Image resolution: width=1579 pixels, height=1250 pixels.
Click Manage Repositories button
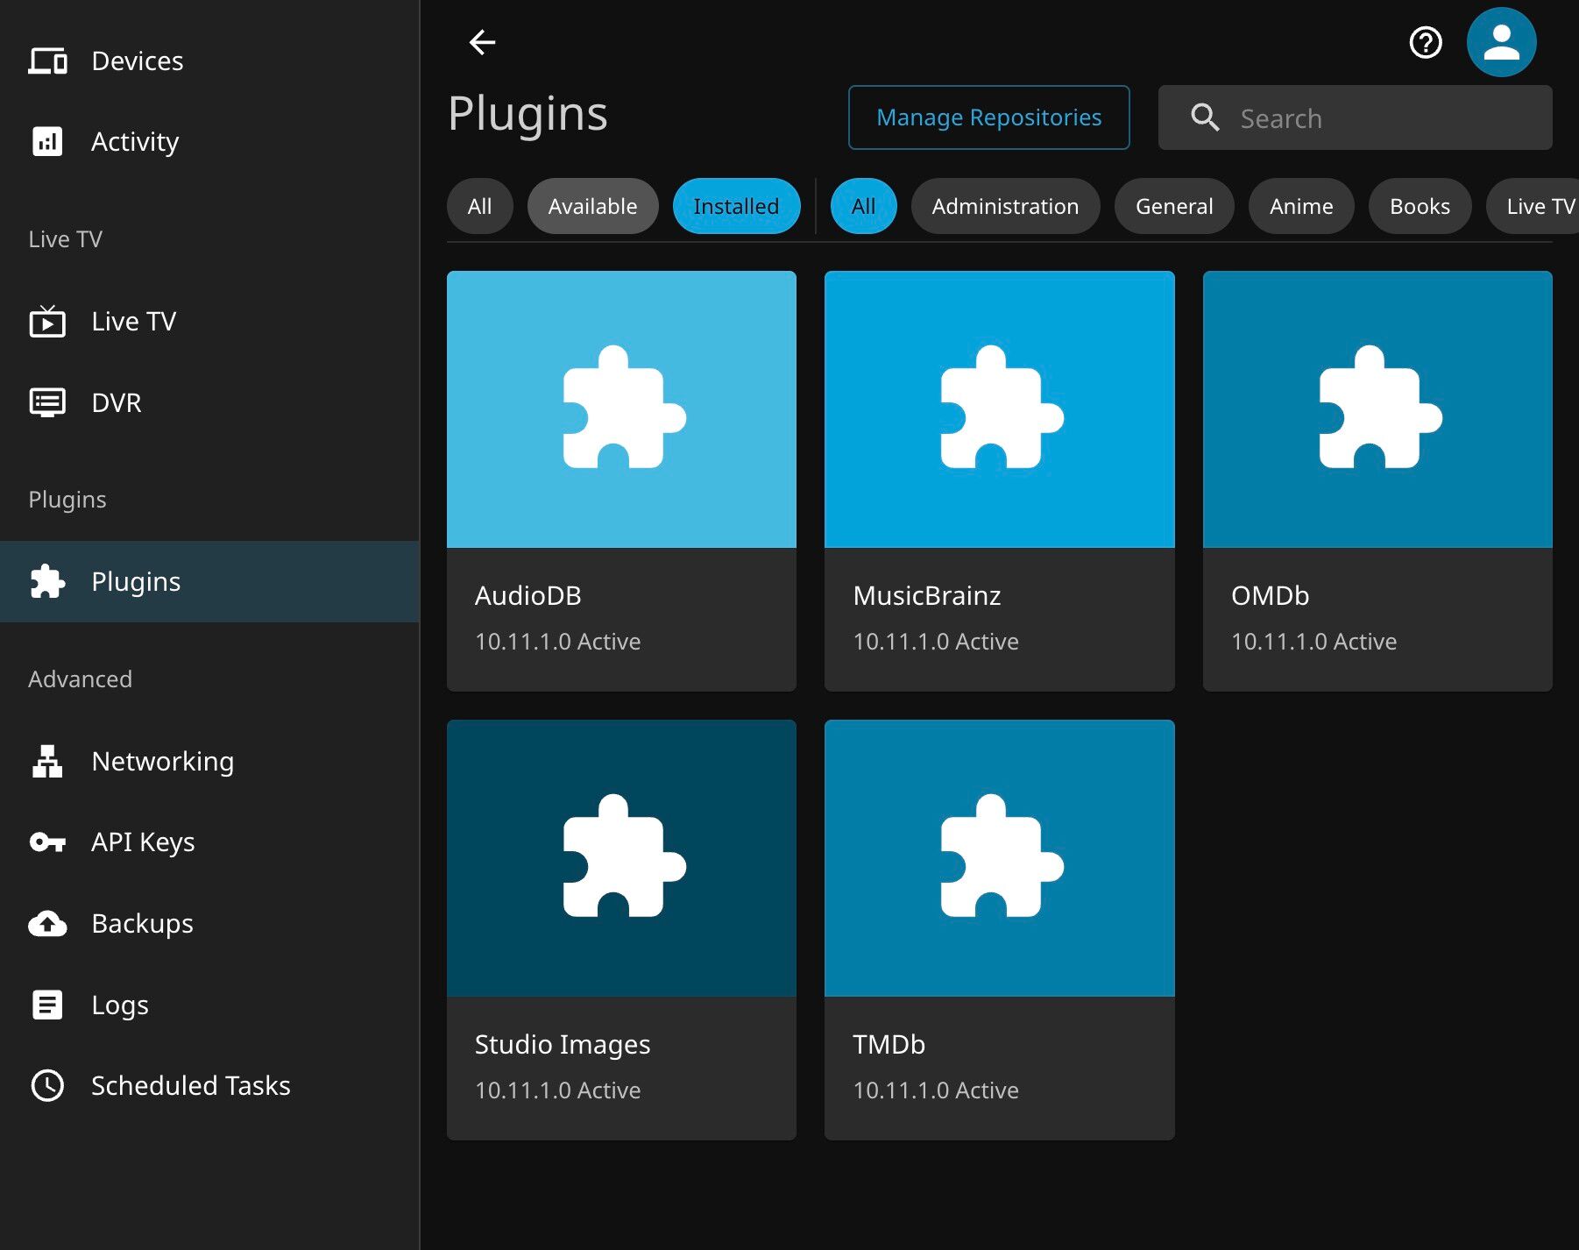(x=988, y=117)
